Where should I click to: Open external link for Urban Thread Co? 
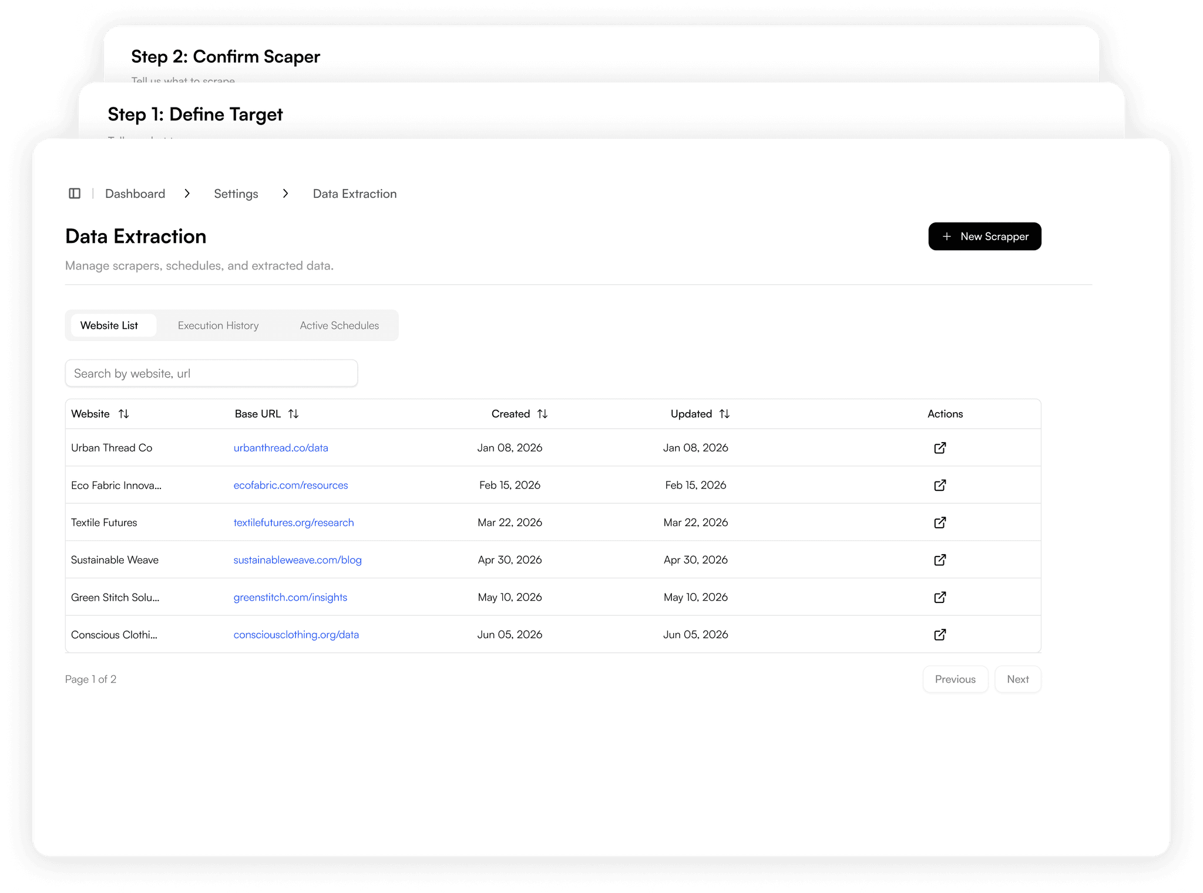click(x=940, y=448)
